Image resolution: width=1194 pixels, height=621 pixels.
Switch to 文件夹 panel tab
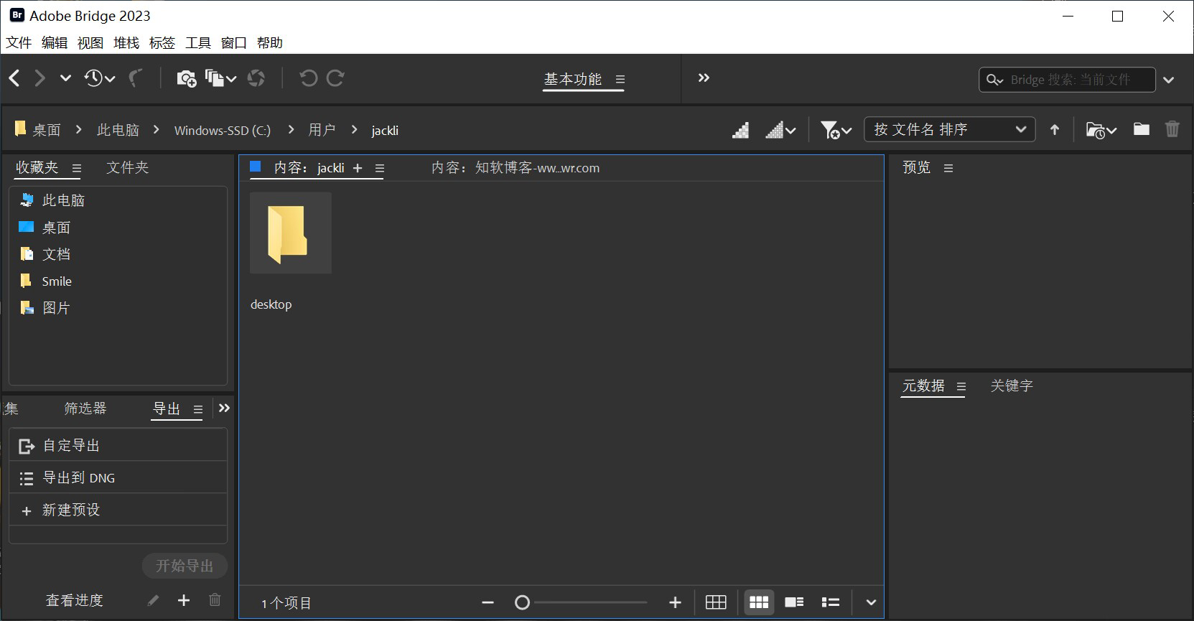point(128,167)
